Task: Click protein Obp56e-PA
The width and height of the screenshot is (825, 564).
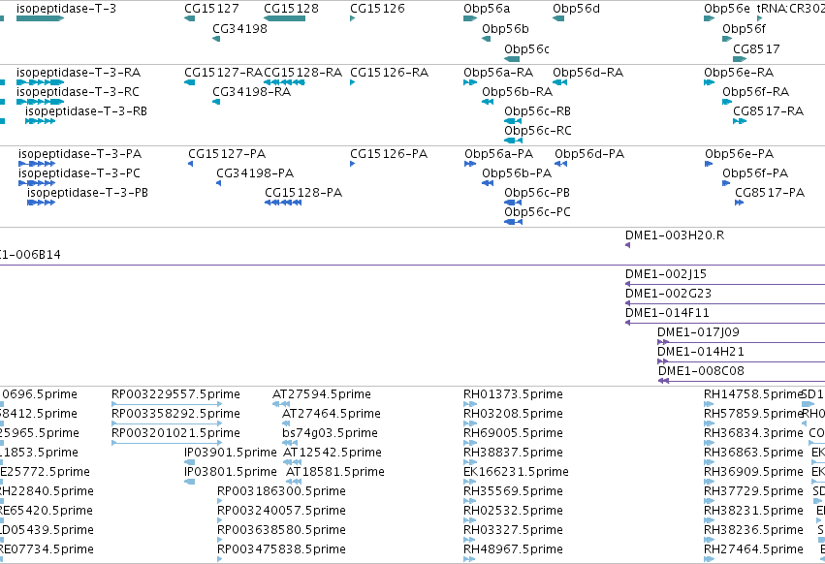Action: click(x=740, y=154)
